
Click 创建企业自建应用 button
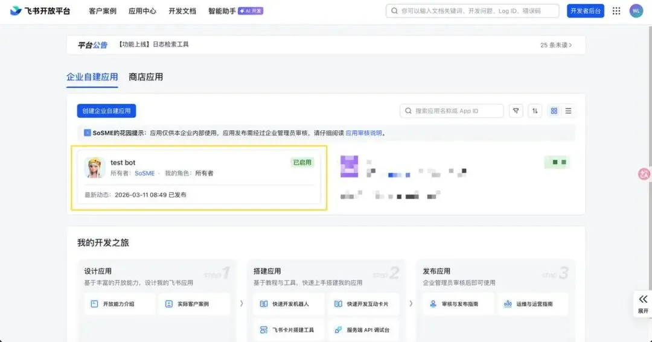106,111
